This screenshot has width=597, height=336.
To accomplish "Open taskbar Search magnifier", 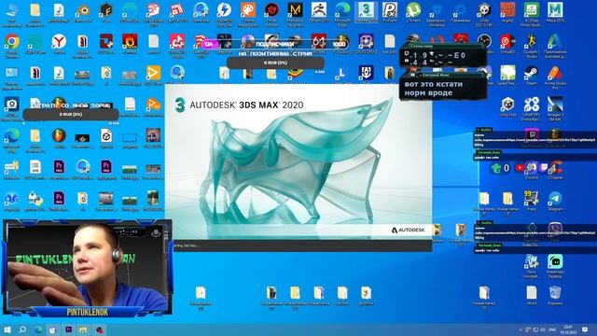I will 22,329.
